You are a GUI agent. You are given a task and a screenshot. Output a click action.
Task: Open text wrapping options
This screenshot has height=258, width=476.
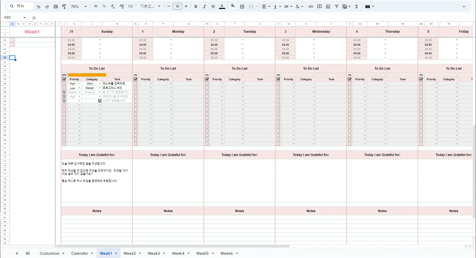[288, 6]
